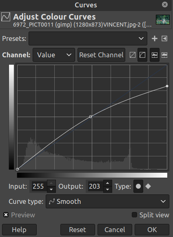Confirm the curves with the OK button
The width and height of the screenshot is (173, 237).
[x=152, y=230]
